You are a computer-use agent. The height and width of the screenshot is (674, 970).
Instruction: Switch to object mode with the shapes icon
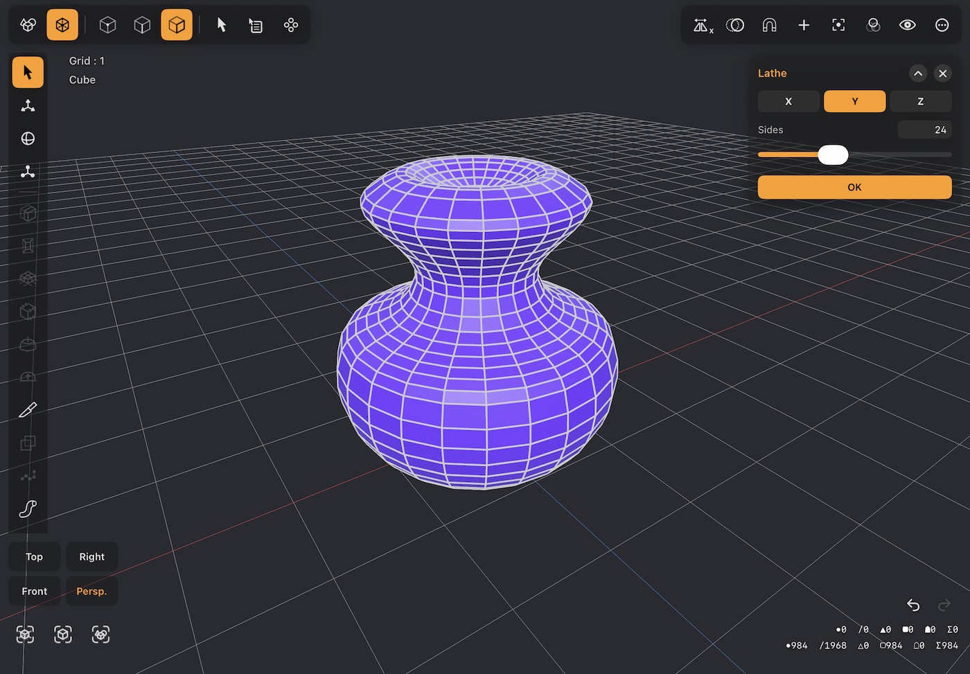click(28, 25)
